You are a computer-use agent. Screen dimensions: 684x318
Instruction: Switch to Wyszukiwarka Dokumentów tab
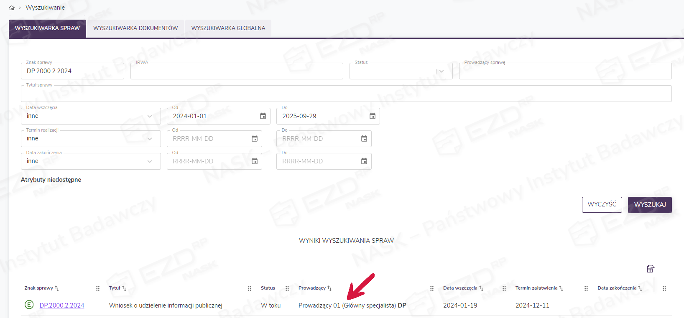coord(135,28)
